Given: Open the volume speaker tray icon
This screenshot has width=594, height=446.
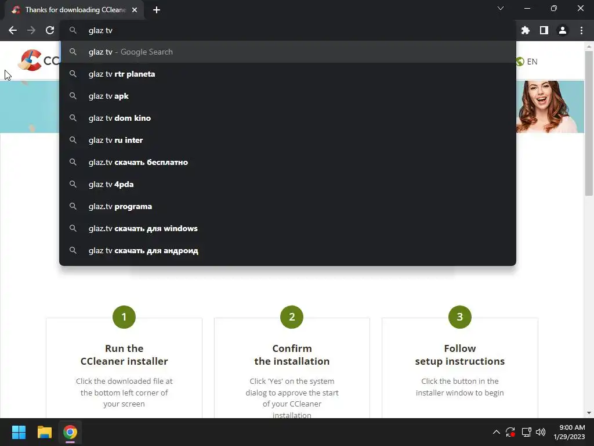Looking at the screenshot, I should [x=541, y=432].
